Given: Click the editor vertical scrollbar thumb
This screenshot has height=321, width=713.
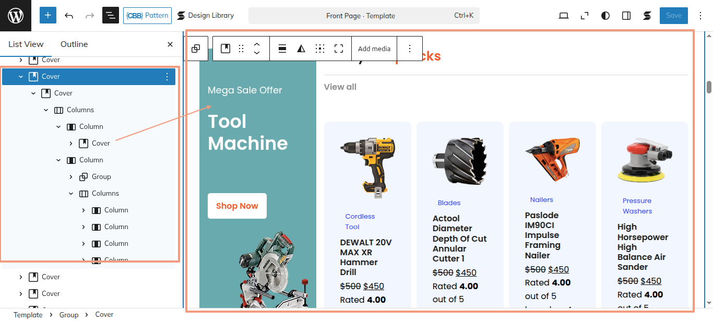Looking at the screenshot, I should tap(709, 87).
